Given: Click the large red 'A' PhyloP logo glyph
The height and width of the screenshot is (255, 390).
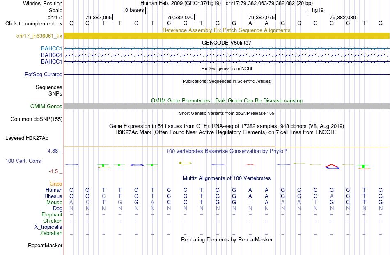Looking at the screenshot, I should 332,166.
